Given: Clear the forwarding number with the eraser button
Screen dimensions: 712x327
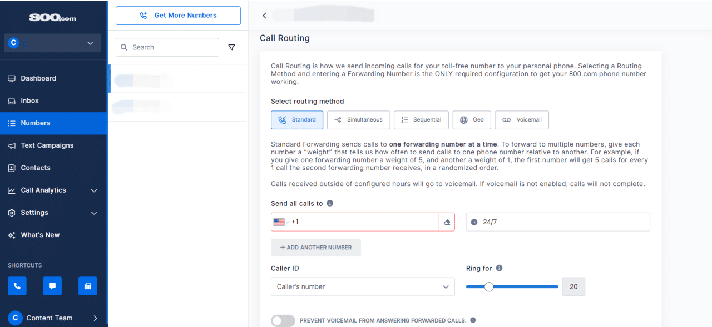Looking at the screenshot, I should [x=447, y=222].
